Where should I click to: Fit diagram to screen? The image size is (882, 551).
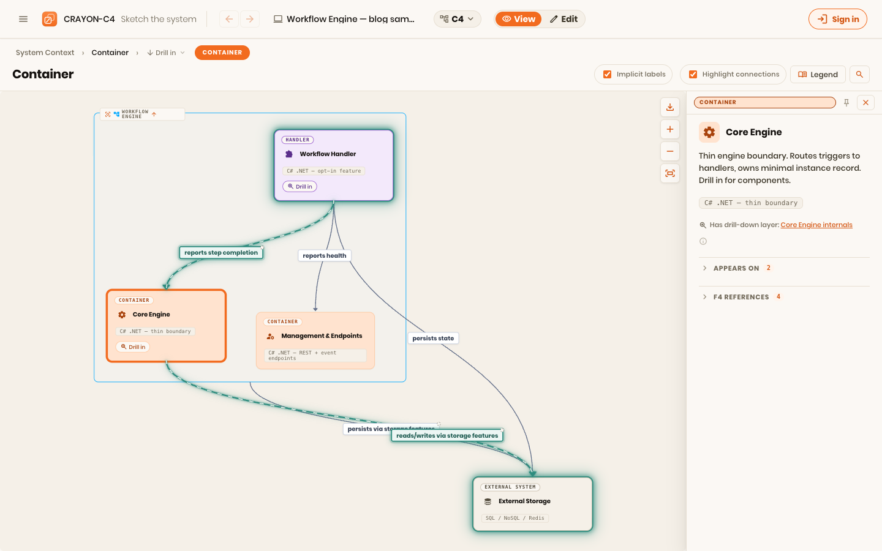[670, 173]
